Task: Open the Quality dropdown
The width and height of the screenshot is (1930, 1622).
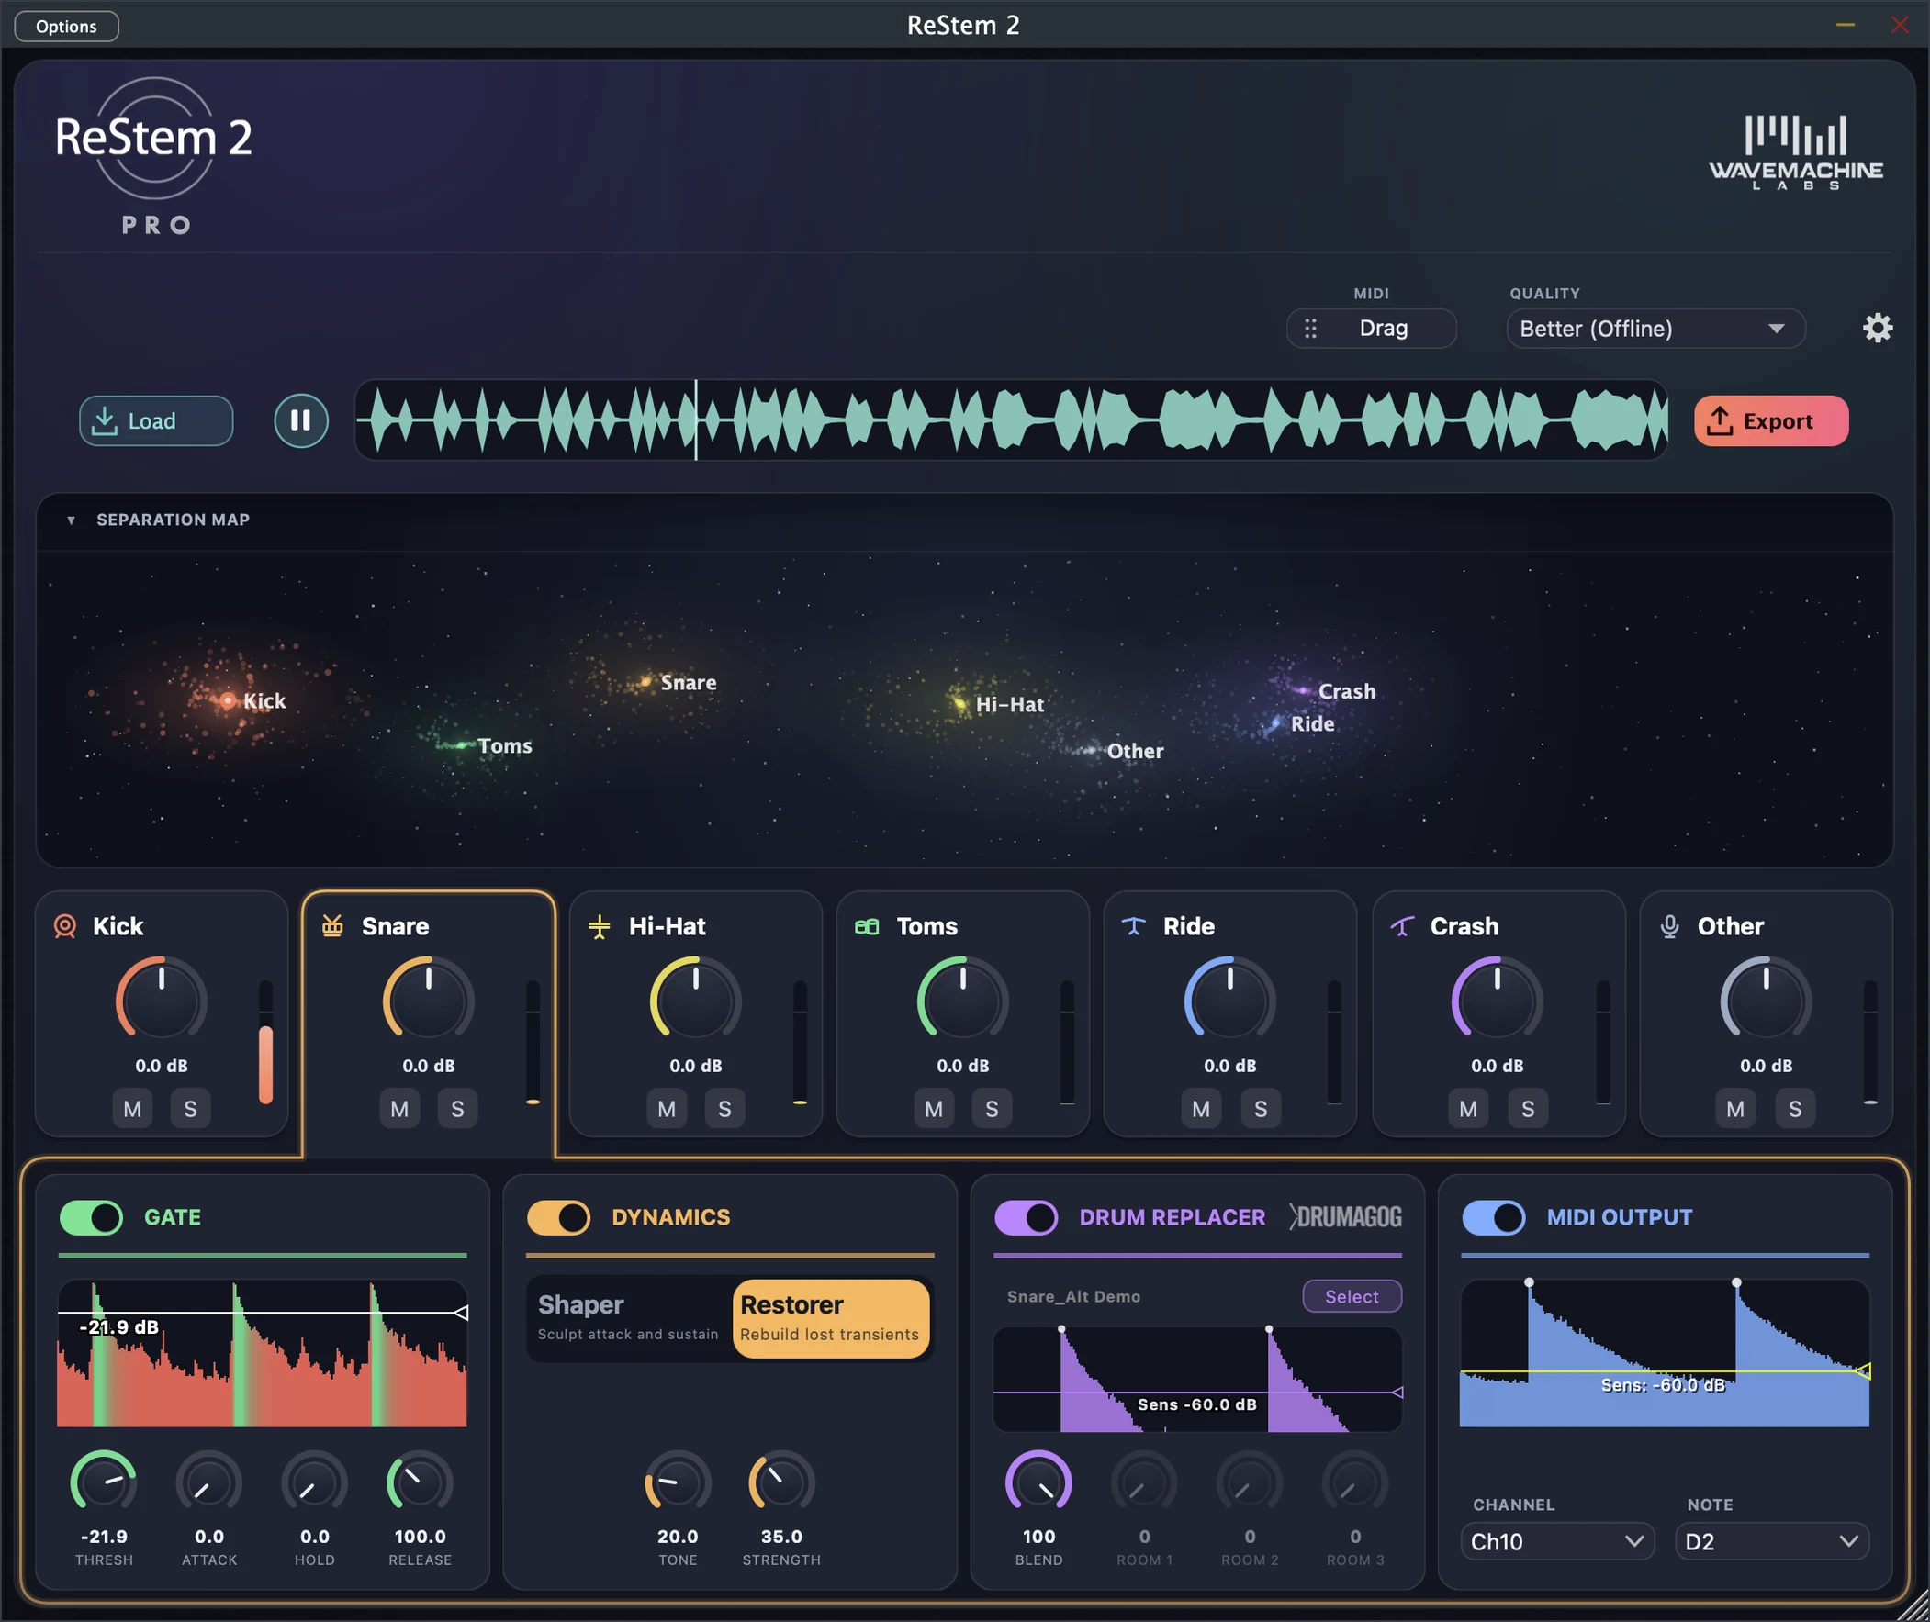Action: point(1655,329)
